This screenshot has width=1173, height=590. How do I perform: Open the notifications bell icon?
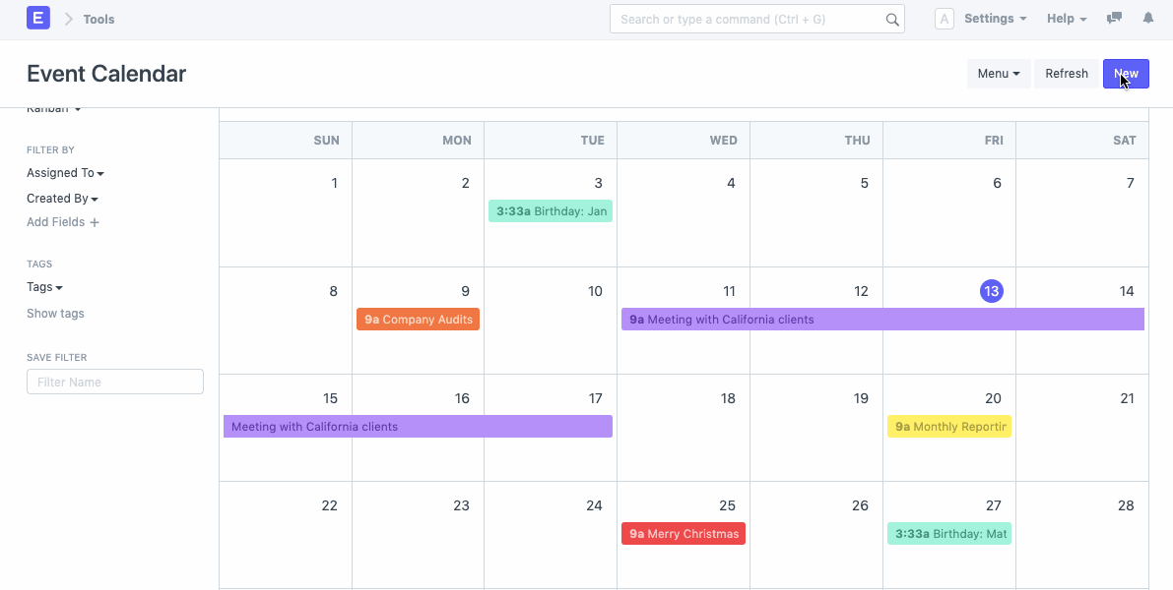click(1147, 18)
